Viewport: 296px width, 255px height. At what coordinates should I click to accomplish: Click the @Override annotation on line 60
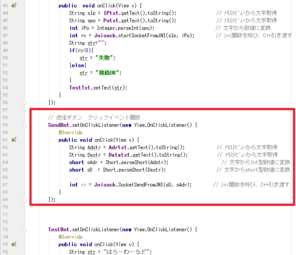[x=70, y=132]
